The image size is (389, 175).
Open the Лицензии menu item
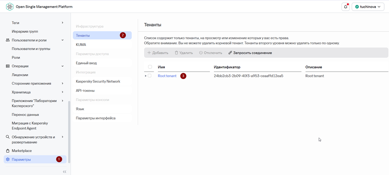pos(20,75)
